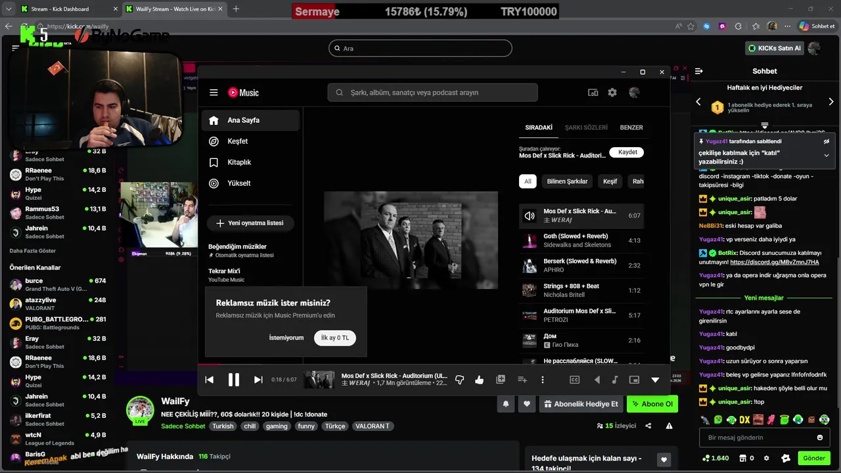Open emoji picker in chat input
This screenshot has width=841, height=473.
[x=820, y=438]
